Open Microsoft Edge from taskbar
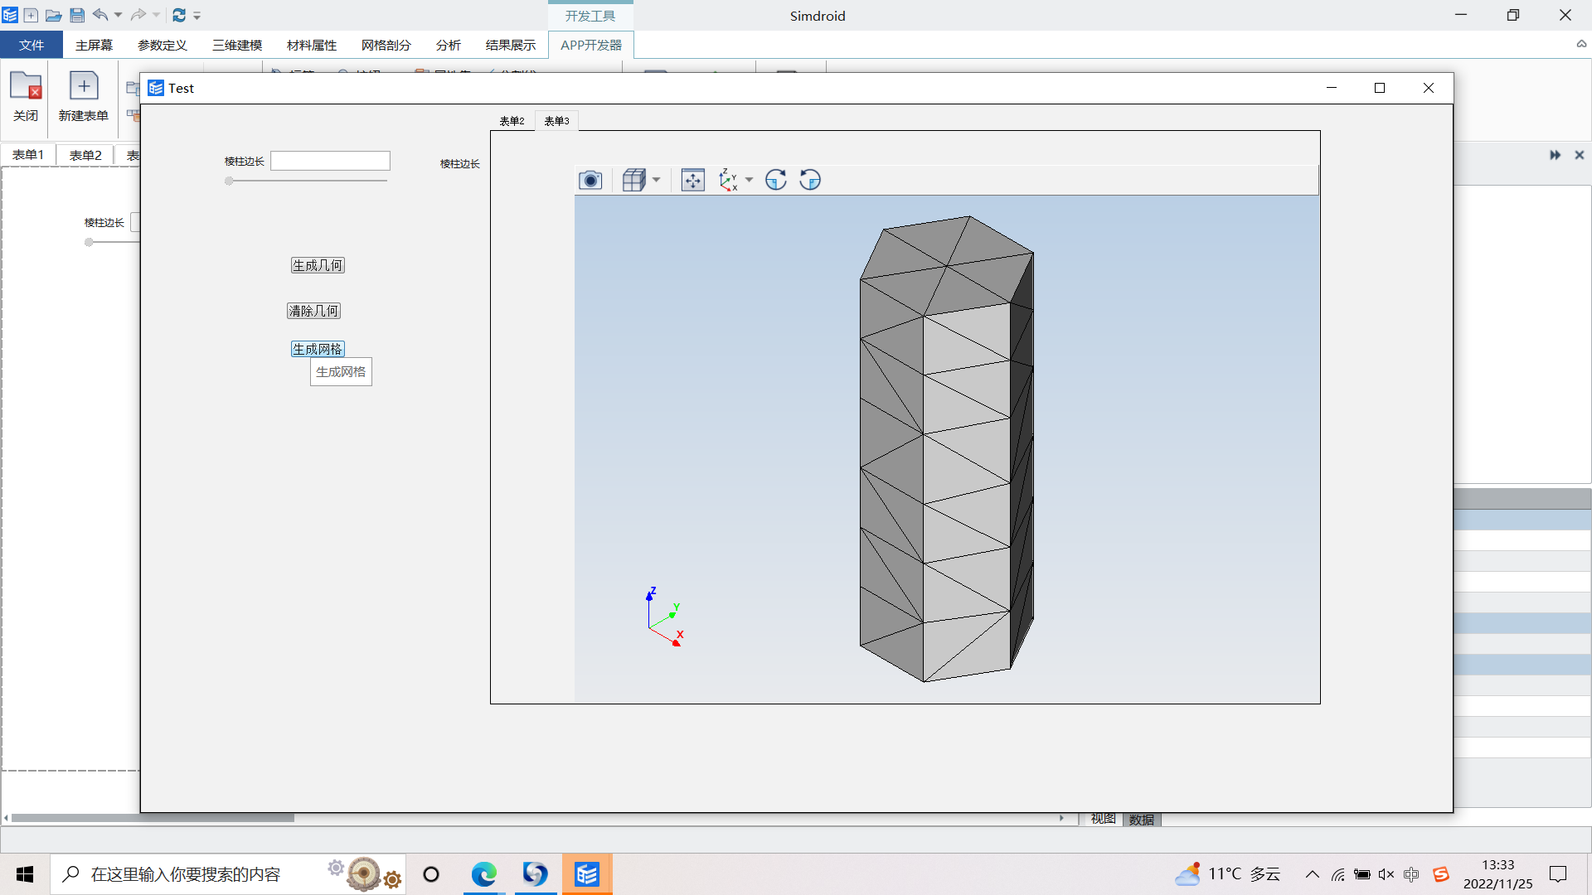The height and width of the screenshot is (895, 1592). click(x=484, y=874)
